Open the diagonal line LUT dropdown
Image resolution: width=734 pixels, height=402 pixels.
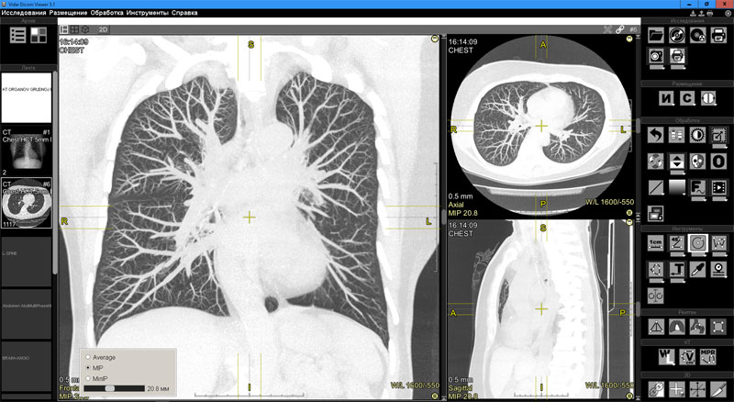point(656,188)
